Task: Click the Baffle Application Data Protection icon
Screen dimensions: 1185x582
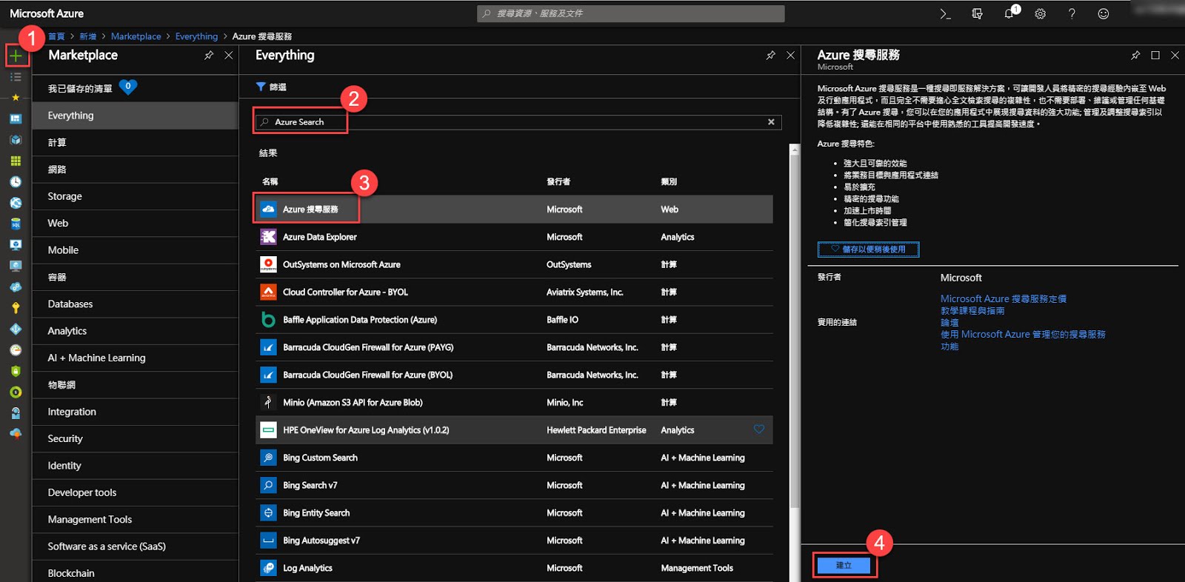Action: 268,320
